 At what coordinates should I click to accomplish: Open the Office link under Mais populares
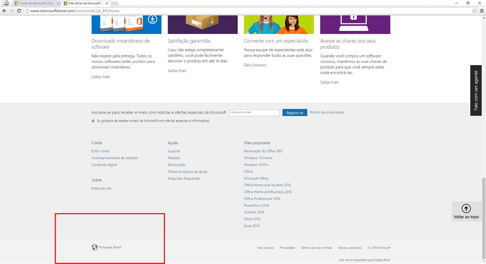249,172
